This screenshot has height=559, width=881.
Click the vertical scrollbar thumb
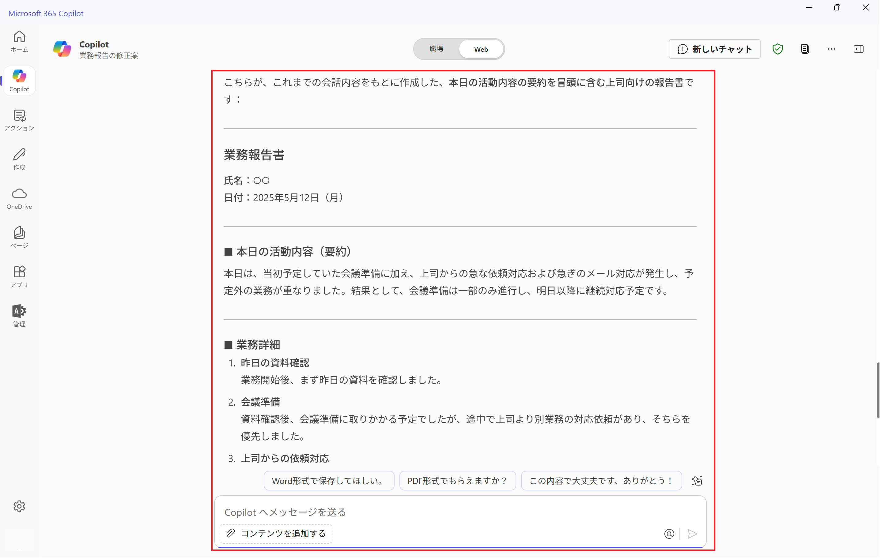pos(879,390)
